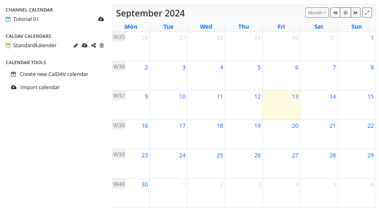
Task: Toggle Standardkalender calendar visibility
Action: (8, 46)
